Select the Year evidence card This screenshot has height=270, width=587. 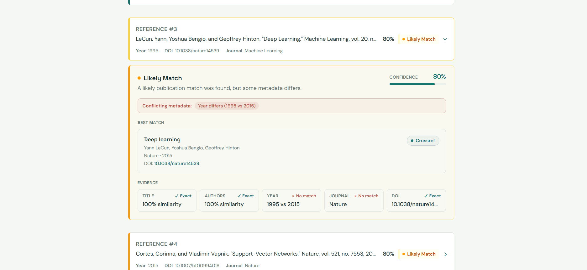pyautogui.click(x=291, y=200)
